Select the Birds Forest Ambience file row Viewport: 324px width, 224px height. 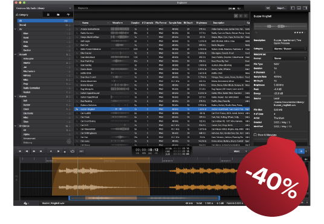162,49
